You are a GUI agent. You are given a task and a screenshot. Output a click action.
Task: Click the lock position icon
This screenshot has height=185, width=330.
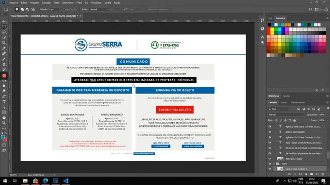click(x=285, y=120)
